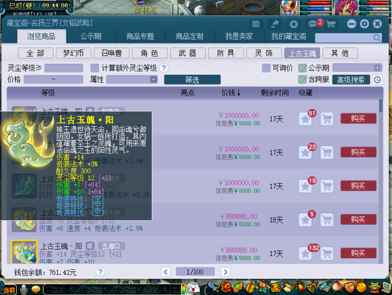The image size is (392, 295).
Task: Add the 132-favorites listing to cart
Action: point(326,253)
